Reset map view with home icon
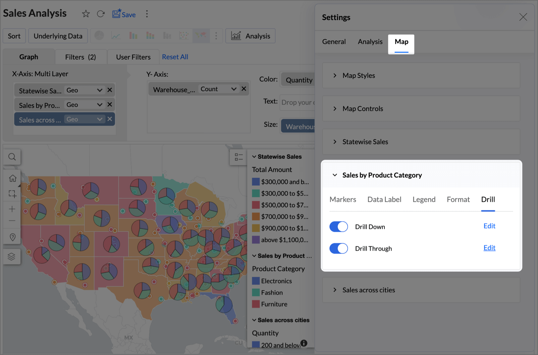Image resolution: width=538 pixels, height=355 pixels. (12, 178)
